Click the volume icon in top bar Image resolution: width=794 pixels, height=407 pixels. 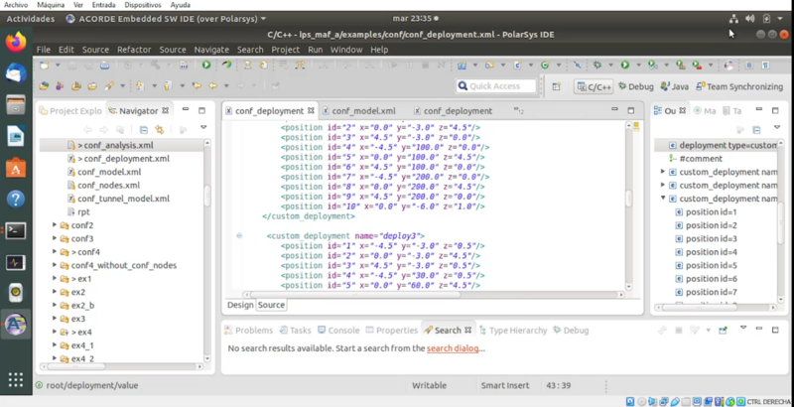[x=750, y=19]
